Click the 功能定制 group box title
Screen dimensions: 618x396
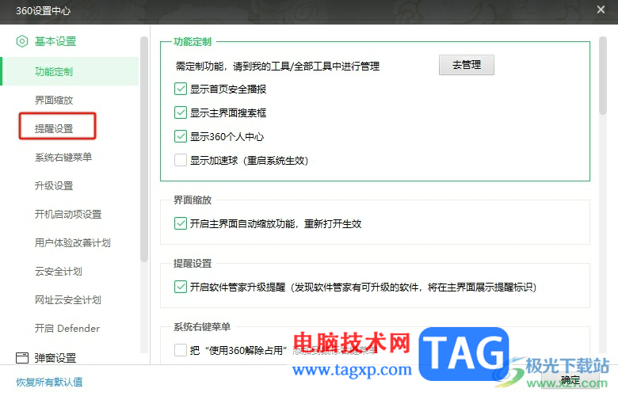point(193,42)
